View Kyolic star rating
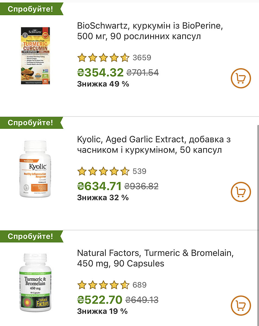Viewport: 259px width, 326px height. click(103, 171)
